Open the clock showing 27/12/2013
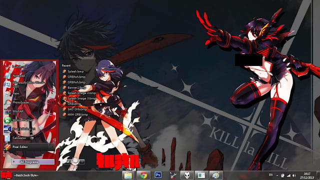 point(307,175)
